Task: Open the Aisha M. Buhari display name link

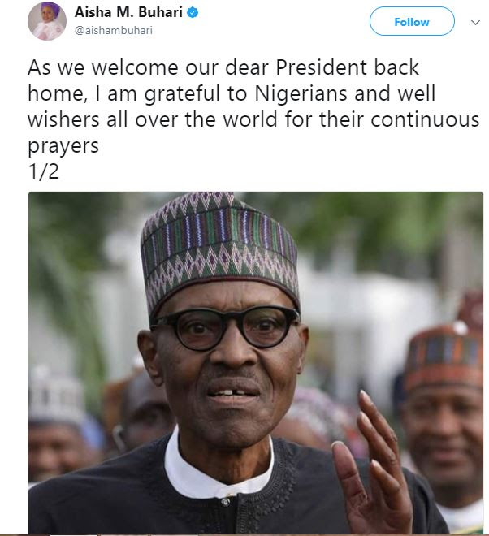Action: click(128, 12)
